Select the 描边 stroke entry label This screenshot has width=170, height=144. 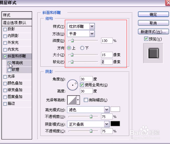pos(11,103)
